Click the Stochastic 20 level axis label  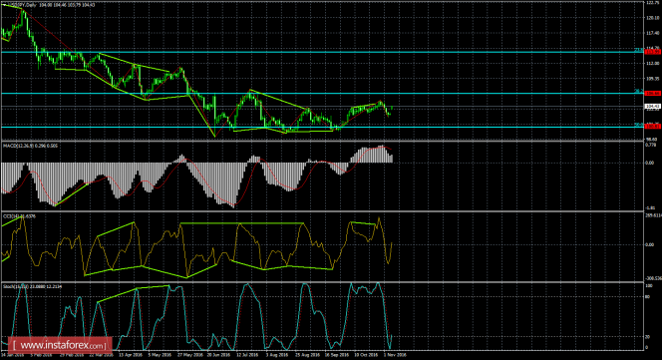(648, 337)
